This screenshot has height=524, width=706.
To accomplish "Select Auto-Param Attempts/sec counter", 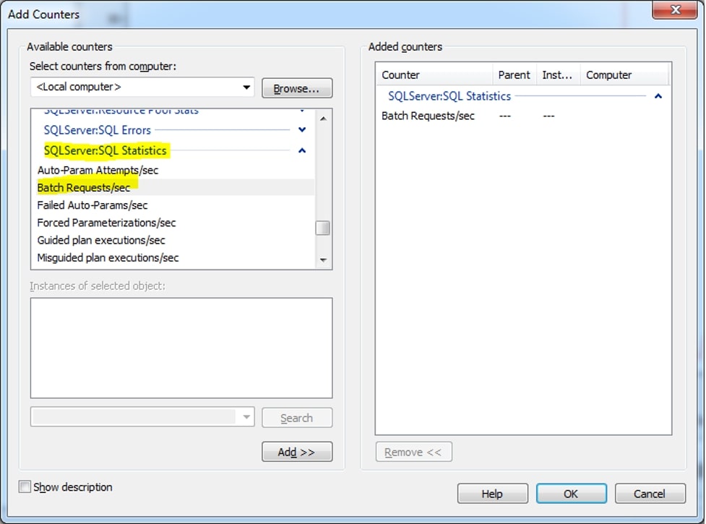I will (98, 171).
